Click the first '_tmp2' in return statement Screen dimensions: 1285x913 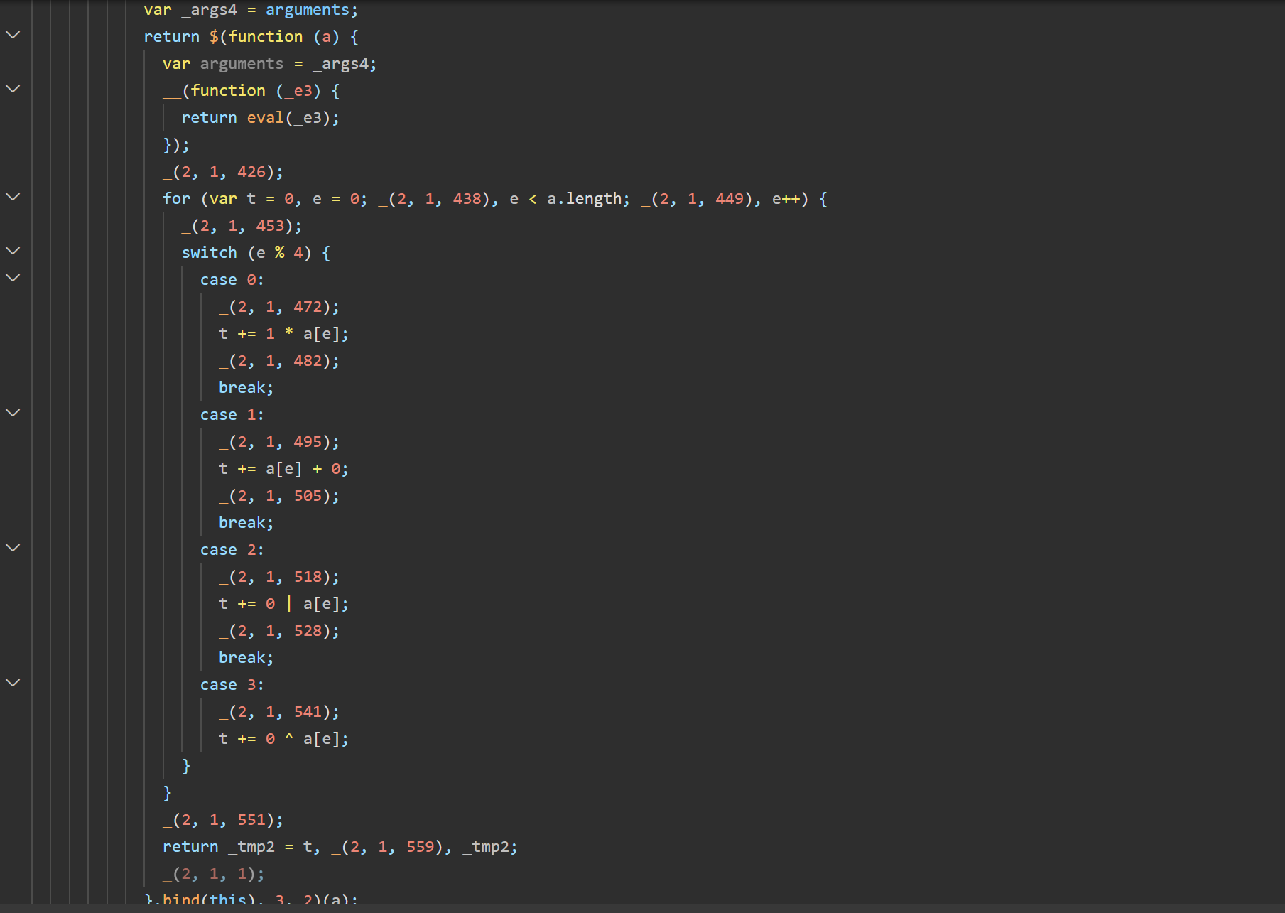[x=251, y=847]
